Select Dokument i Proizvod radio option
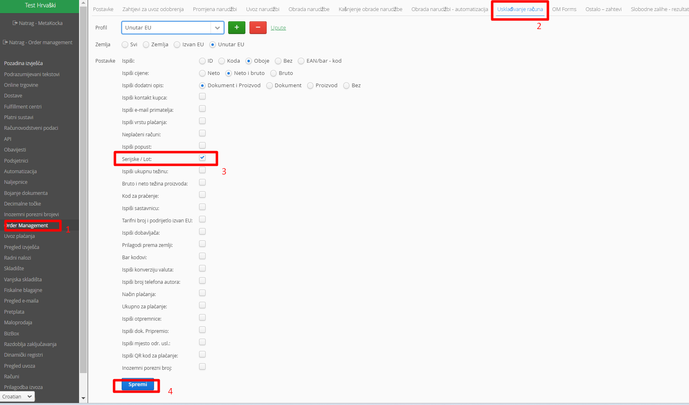The width and height of the screenshot is (689, 405). [x=202, y=86]
